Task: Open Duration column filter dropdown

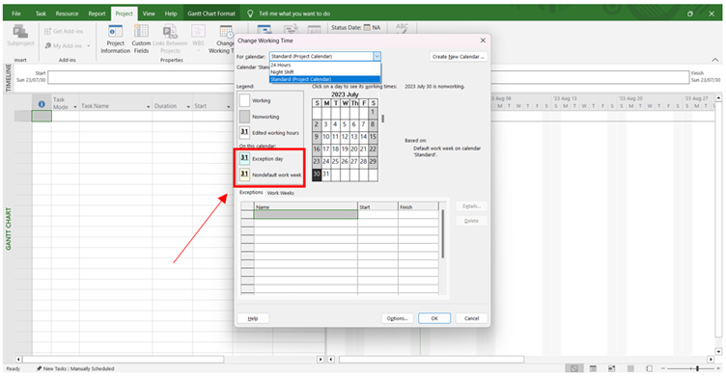Action: (188, 107)
